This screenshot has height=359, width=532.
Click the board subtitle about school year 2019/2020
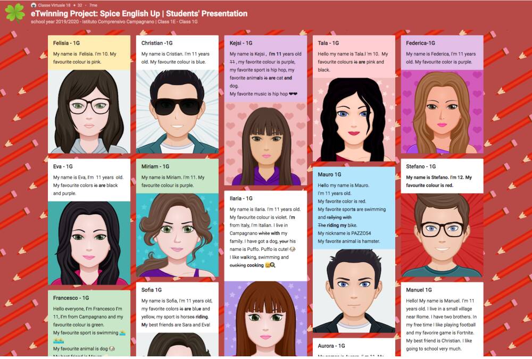(114, 22)
